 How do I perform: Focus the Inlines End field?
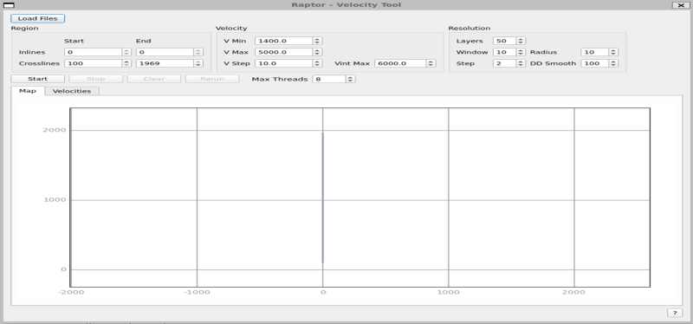(165, 52)
